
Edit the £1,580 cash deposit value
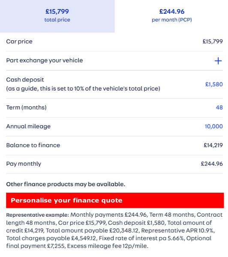coord(214,84)
